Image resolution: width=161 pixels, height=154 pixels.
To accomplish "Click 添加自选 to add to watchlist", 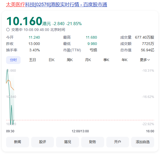I will tap(142, 142).
